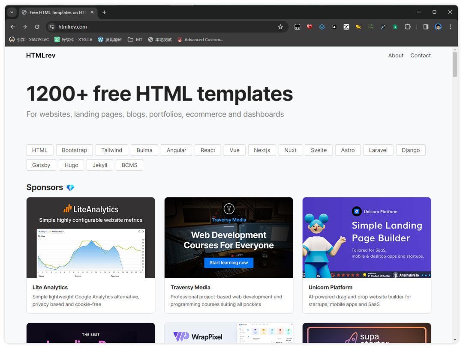Filter templates by Angular tag
Screen dimensions: 463x348
click(x=176, y=150)
